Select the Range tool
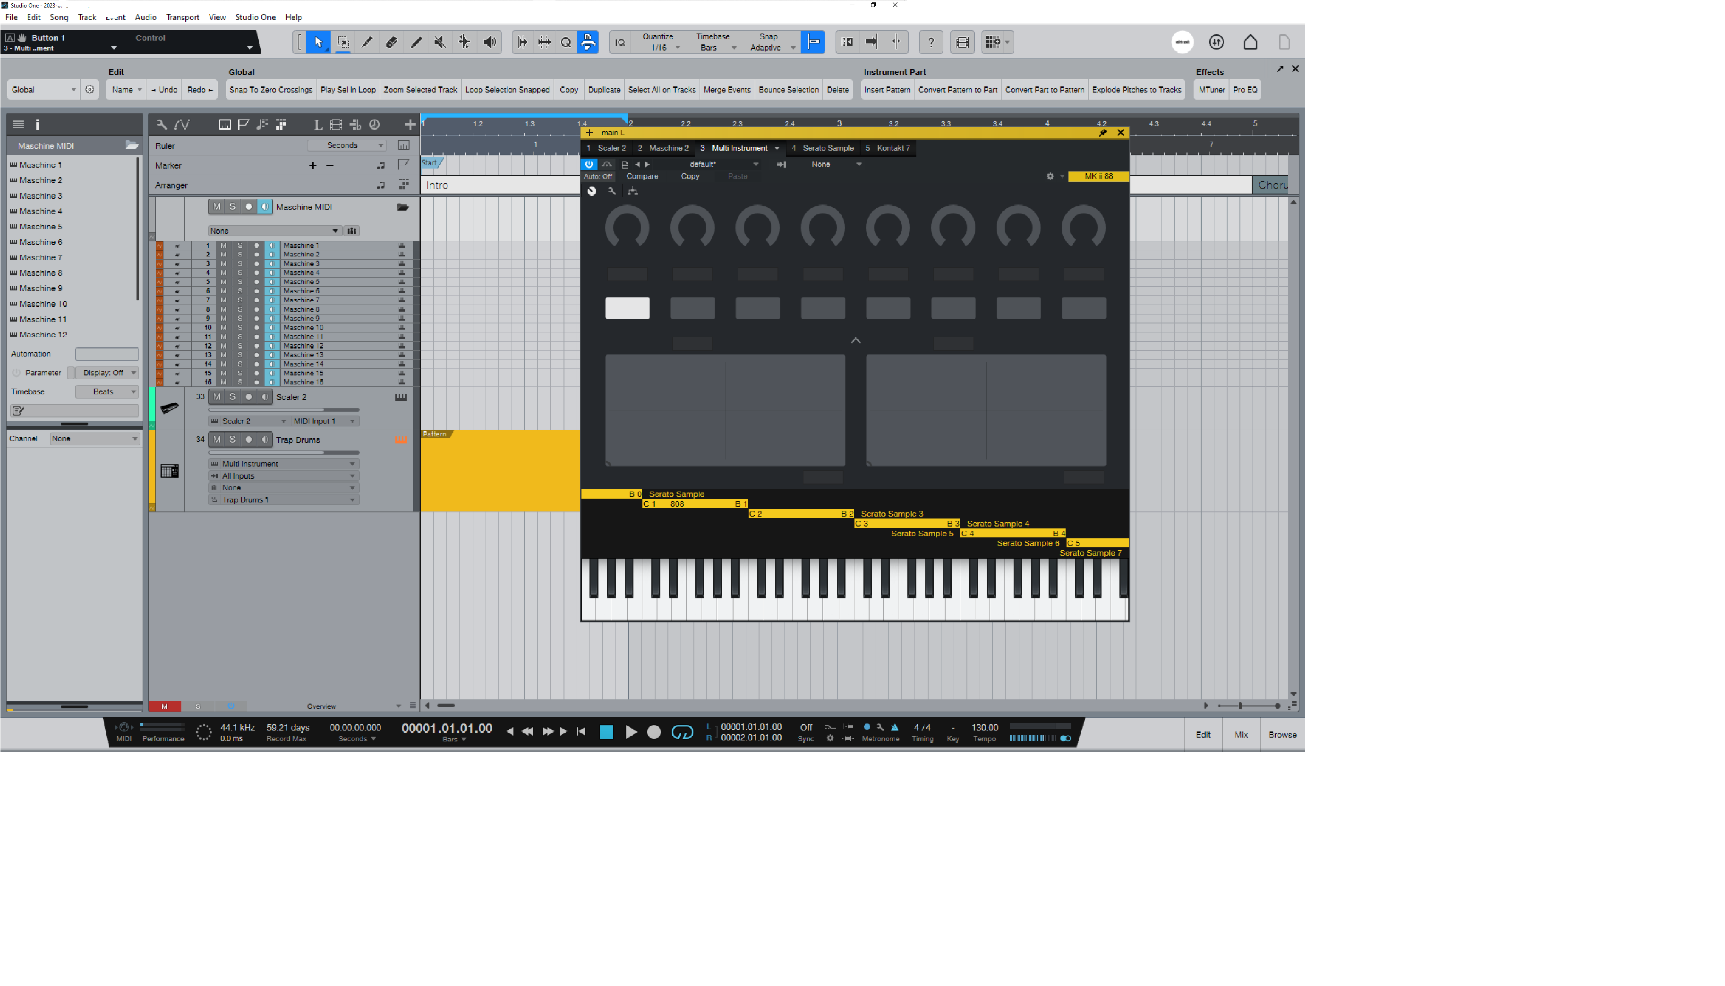This screenshot has width=1725, height=986. [343, 42]
